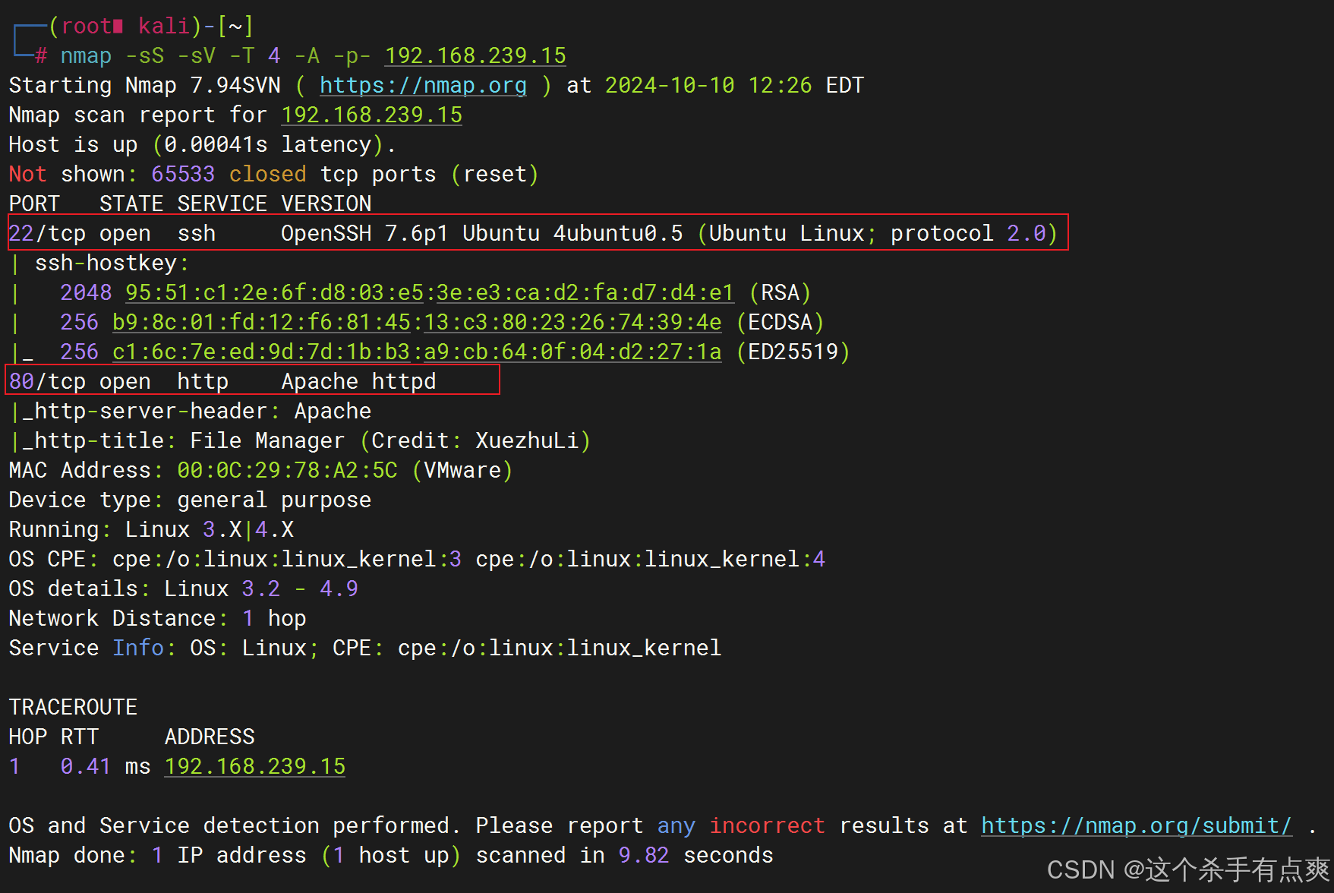This screenshot has height=893, width=1334.
Task: Click 'OS details: Linux 3.2 - 4.9'
Action: tap(183, 589)
